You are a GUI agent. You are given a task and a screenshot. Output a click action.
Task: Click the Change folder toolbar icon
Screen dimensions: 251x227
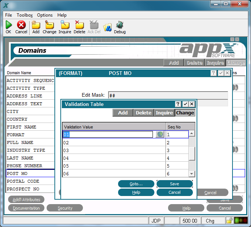point(50,25)
